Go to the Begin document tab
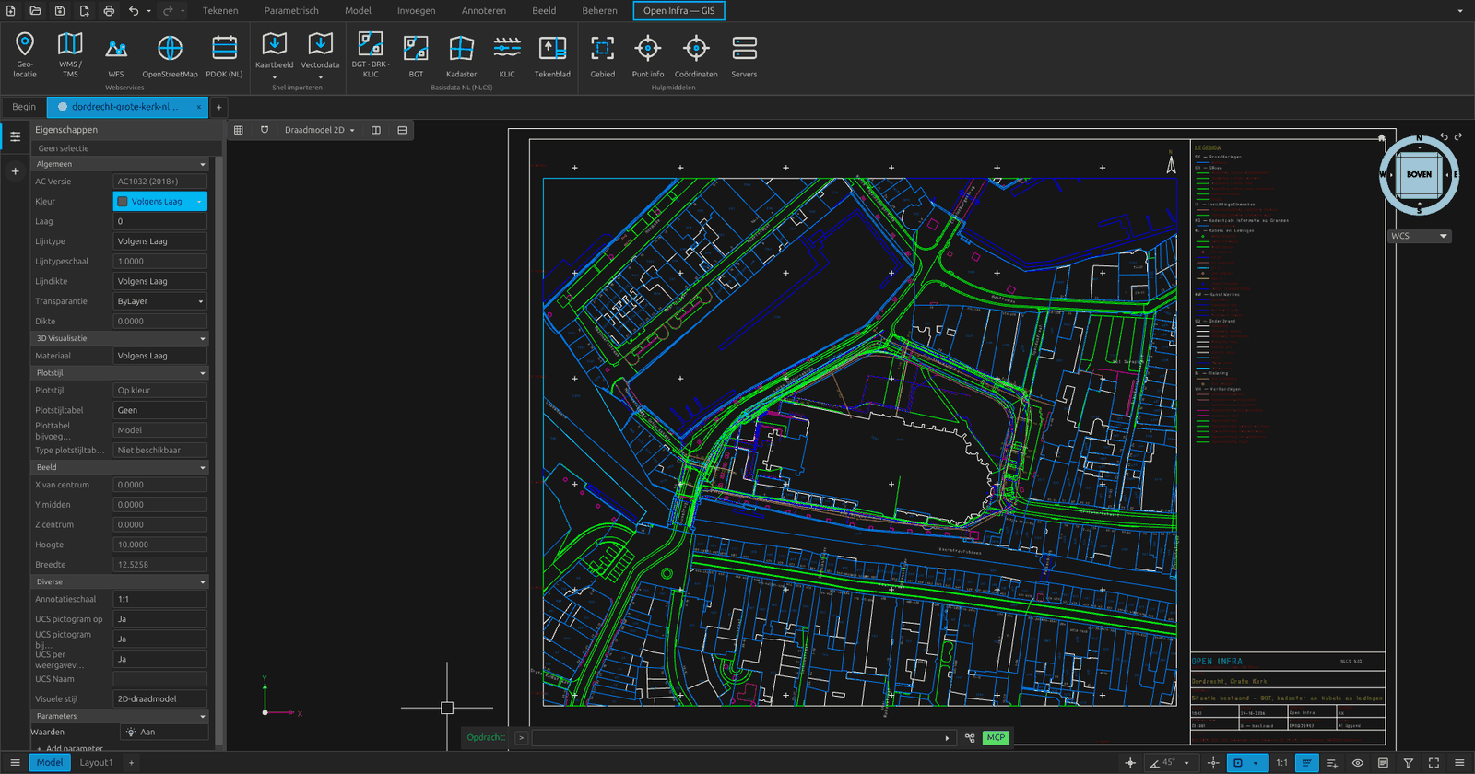The height and width of the screenshot is (774, 1475). tap(24, 107)
